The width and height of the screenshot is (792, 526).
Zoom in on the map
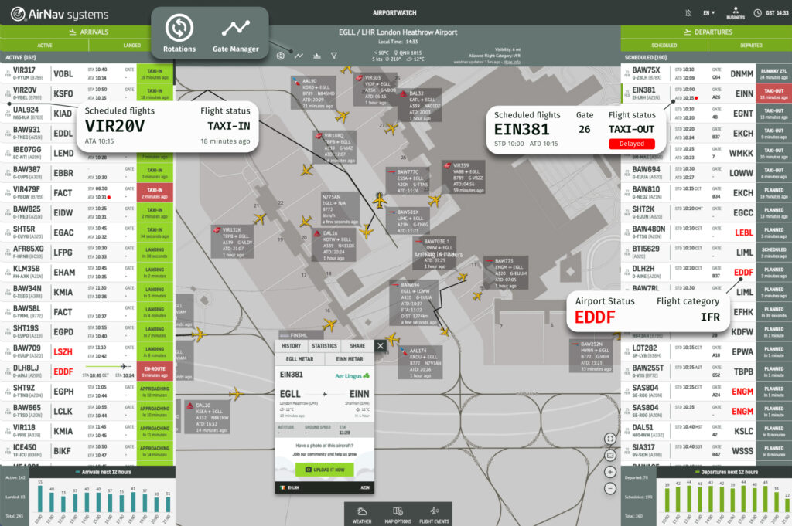[x=610, y=471]
